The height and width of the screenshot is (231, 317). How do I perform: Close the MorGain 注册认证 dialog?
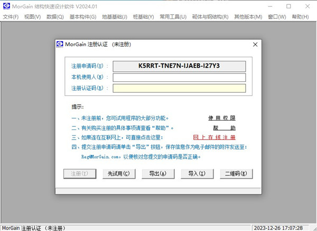255,44
